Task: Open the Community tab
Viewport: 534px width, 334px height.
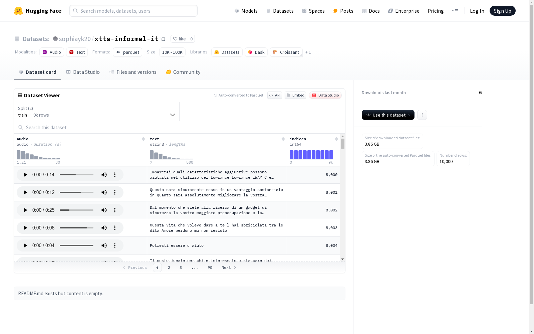Action: pyautogui.click(x=183, y=72)
